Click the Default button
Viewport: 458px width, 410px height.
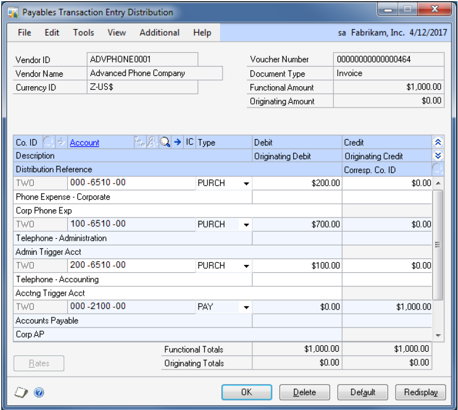(362, 392)
